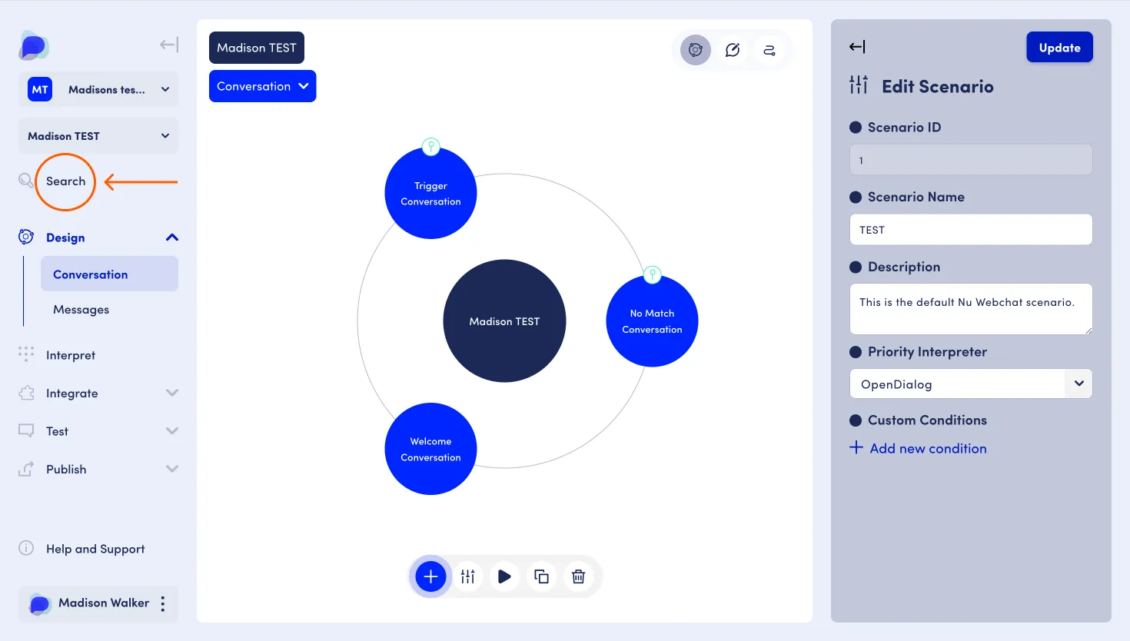The height and width of the screenshot is (641, 1130).
Task: Select the Madison TEST center node
Action: point(505,321)
